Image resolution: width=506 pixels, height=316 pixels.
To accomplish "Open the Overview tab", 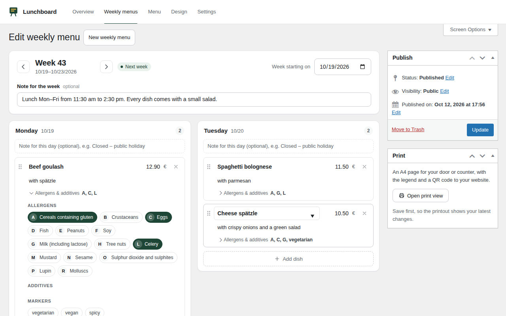I will 83,12.
